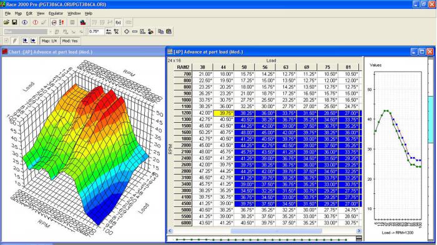The image size is (437, 245).
Task: Open the Help menu
Action: click(x=89, y=13)
